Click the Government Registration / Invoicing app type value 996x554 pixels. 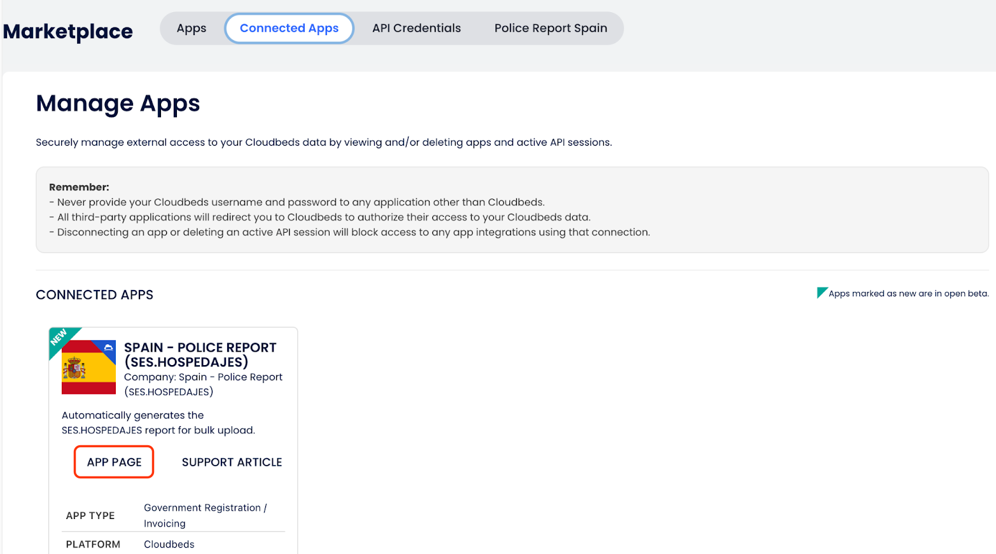[205, 515]
